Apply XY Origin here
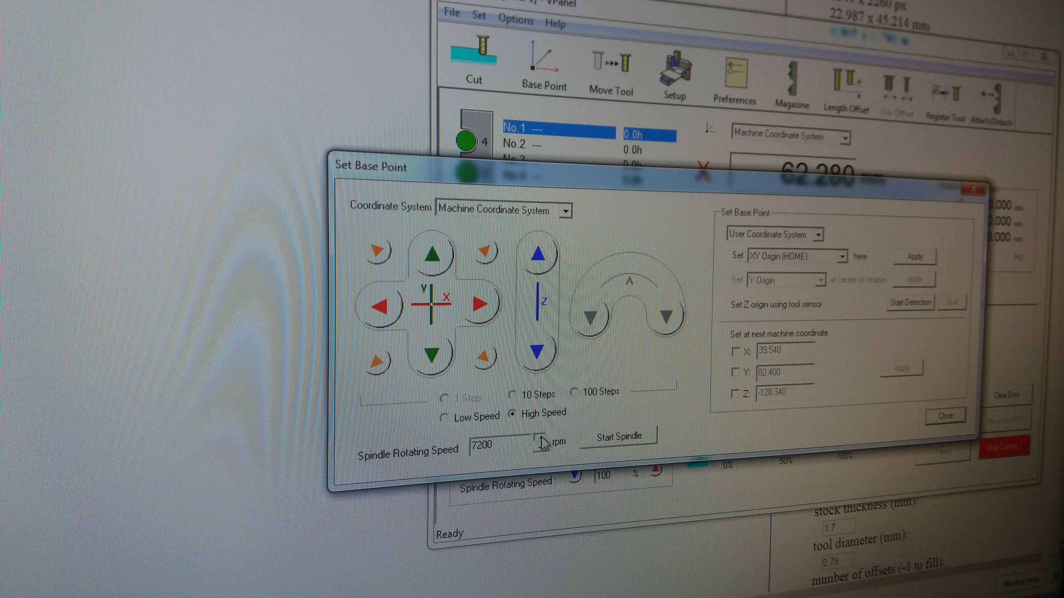This screenshot has width=1064, height=598. (915, 256)
